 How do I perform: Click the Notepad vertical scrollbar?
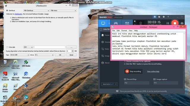184,46
